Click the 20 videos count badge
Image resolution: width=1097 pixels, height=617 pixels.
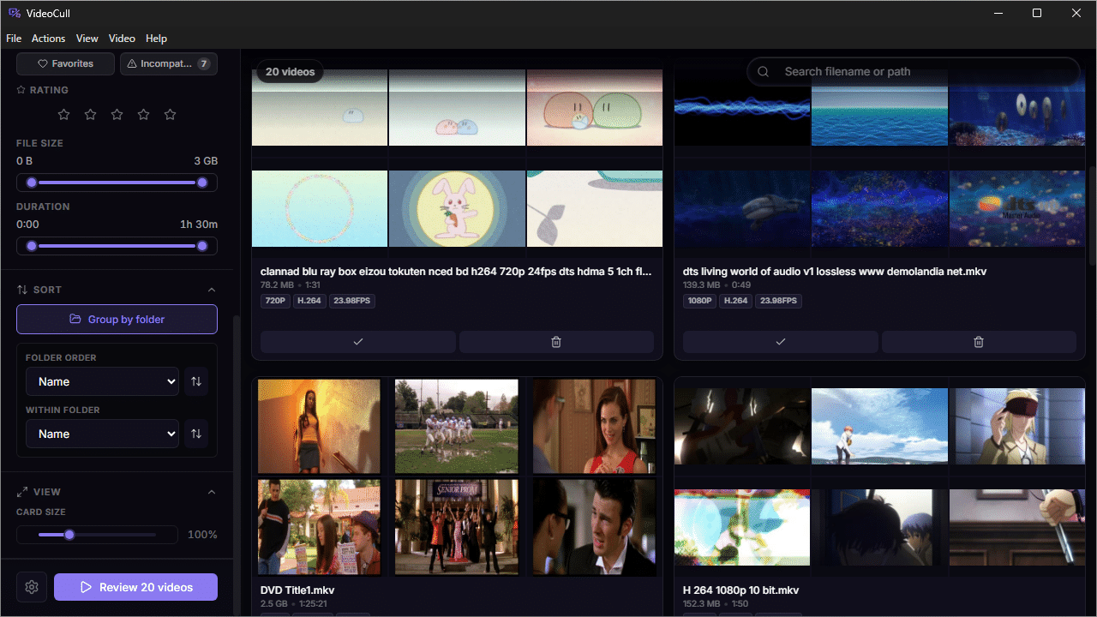(291, 72)
